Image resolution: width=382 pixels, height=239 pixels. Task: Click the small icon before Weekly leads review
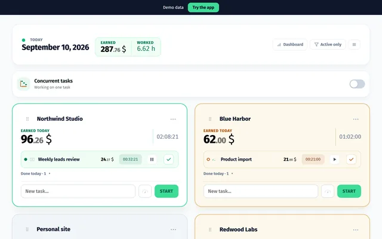[32, 160]
